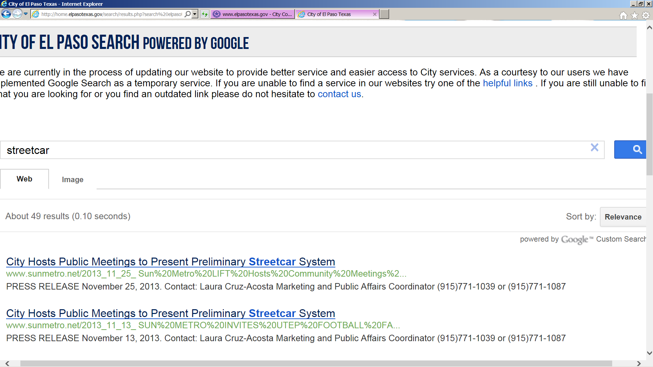Open the Favorites star icon
Viewport: 653px width, 367px height.
[x=634, y=15]
